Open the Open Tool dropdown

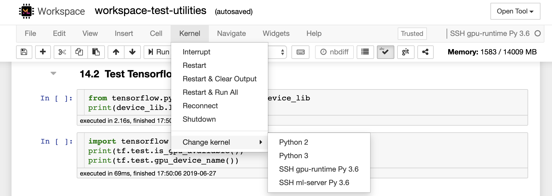point(515,11)
